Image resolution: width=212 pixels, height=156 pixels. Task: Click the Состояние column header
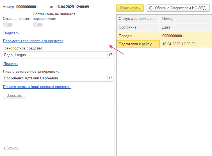pos(138,27)
